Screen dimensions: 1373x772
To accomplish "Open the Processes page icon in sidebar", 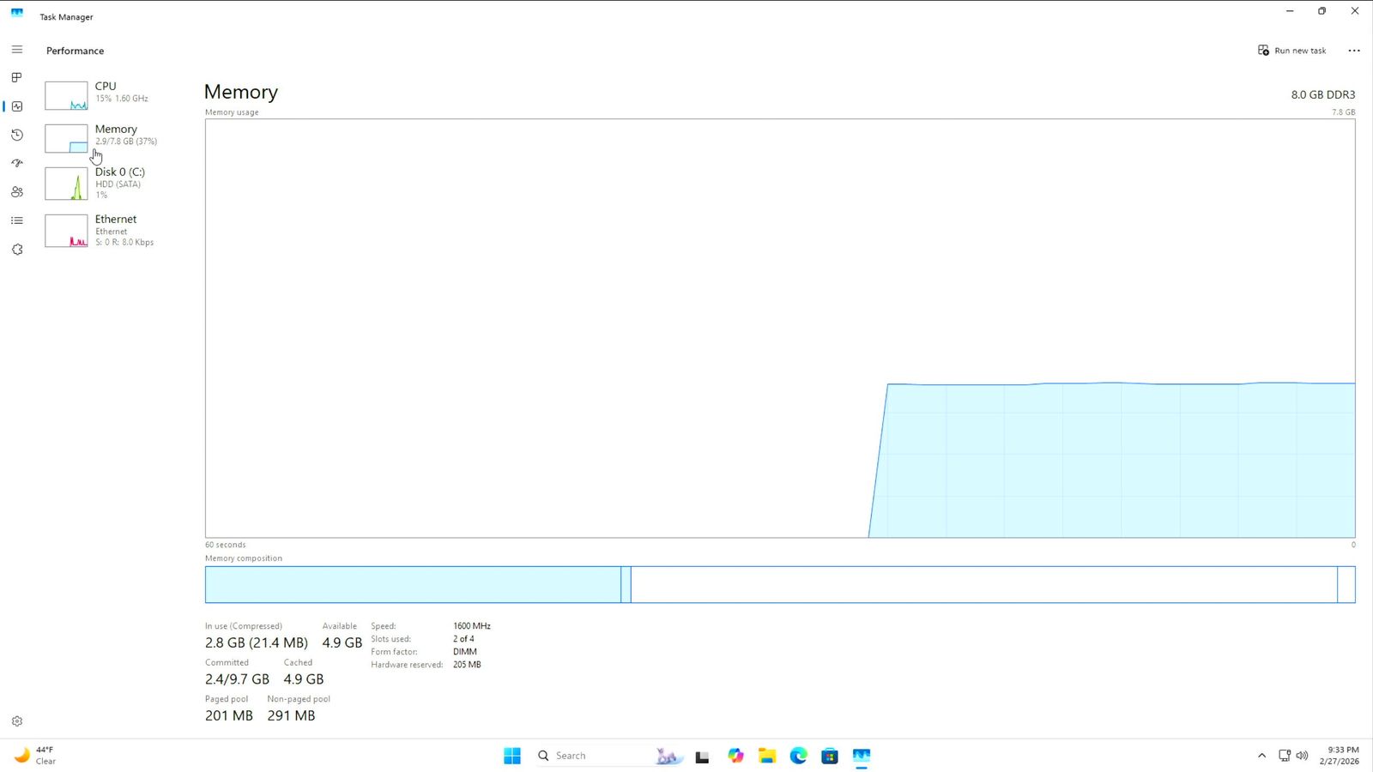I will click(x=16, y=77).
